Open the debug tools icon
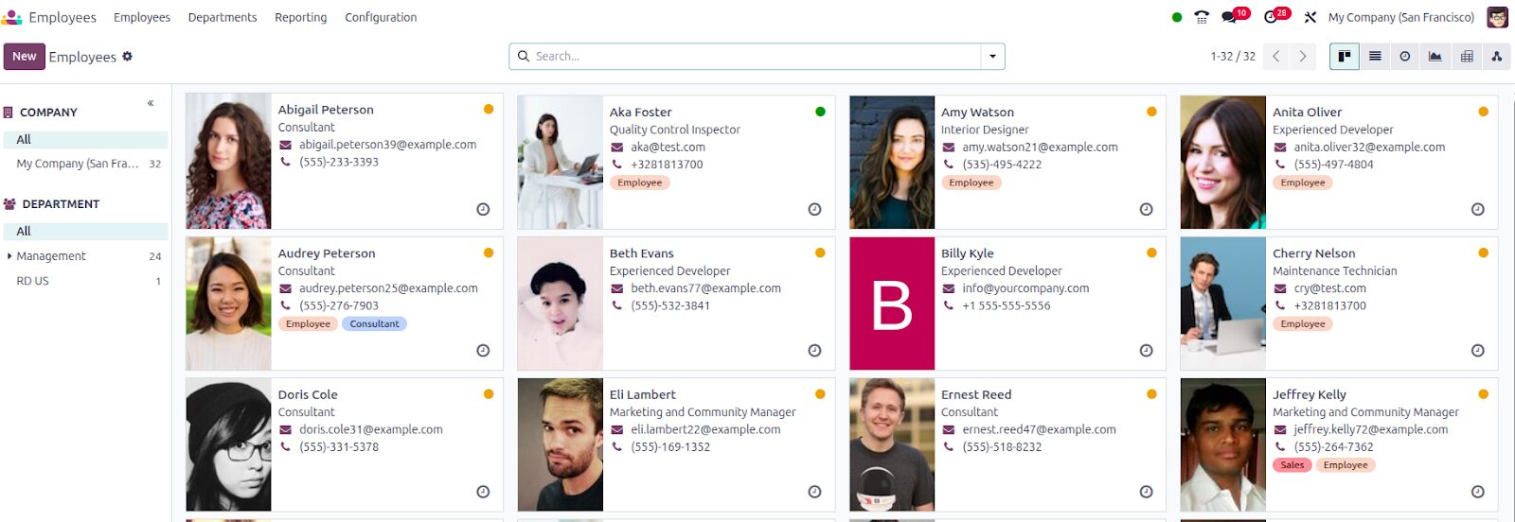This screenshot has height=522, width=1515. tap(1310, 17)
